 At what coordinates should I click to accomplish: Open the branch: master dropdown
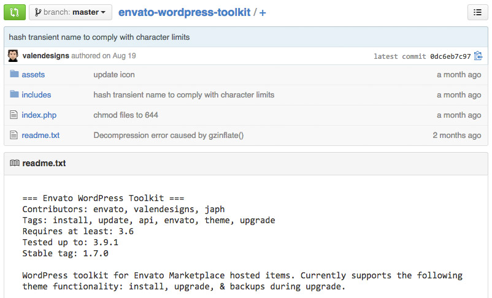[x=71, y=12]
